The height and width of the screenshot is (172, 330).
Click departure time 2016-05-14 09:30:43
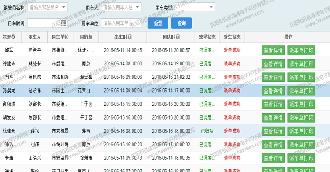(x=123, y=158)
